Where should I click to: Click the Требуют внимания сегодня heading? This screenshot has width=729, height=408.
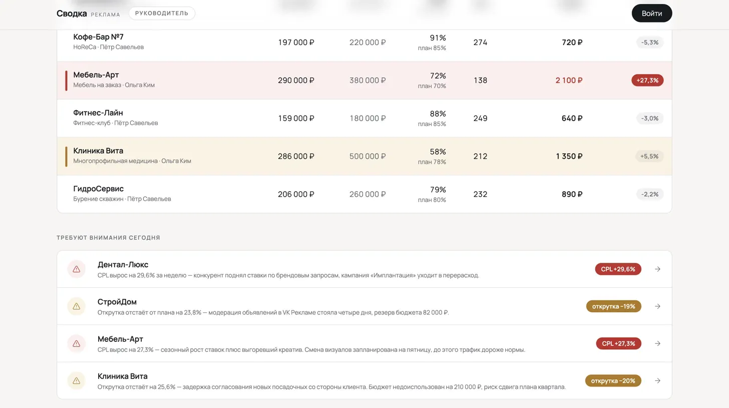click(108, 238)
